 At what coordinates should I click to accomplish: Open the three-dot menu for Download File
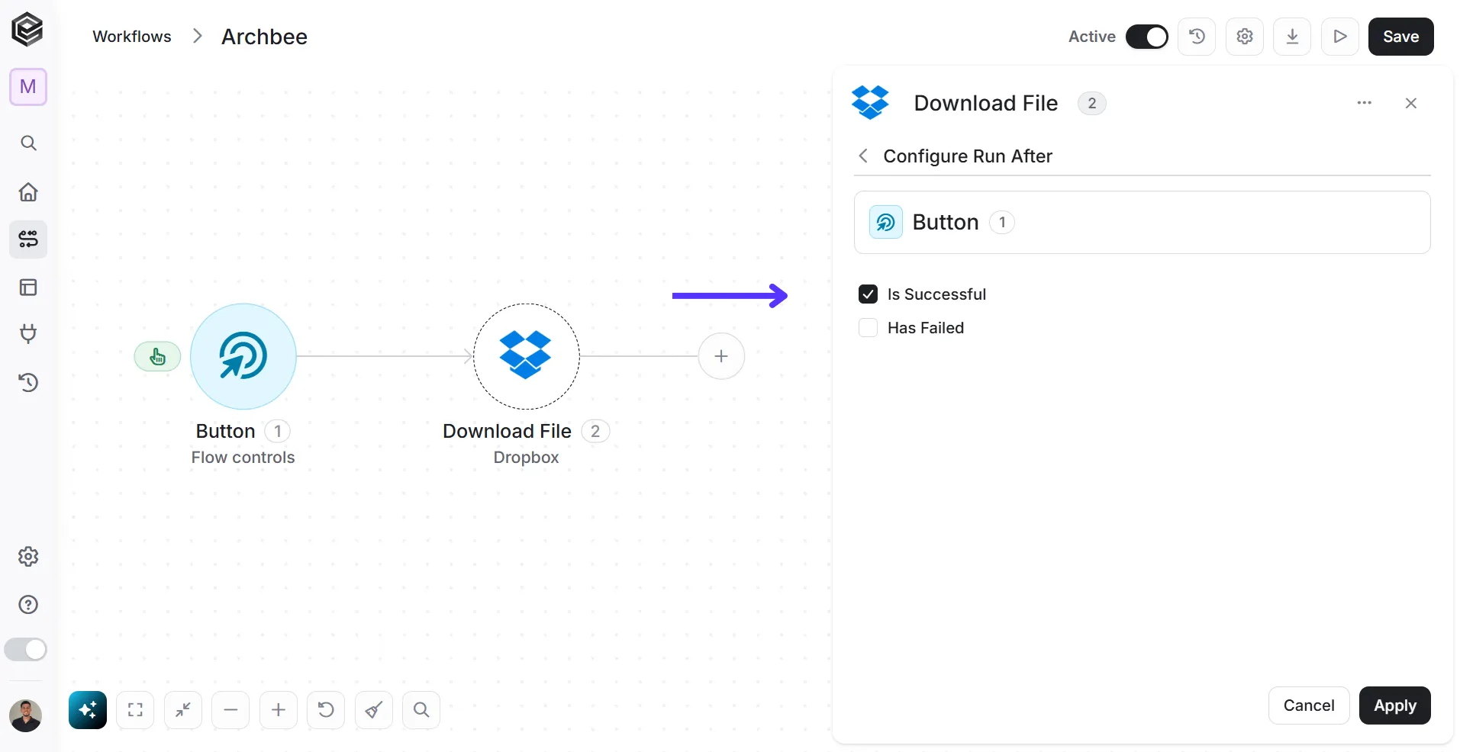[1365, 103]
